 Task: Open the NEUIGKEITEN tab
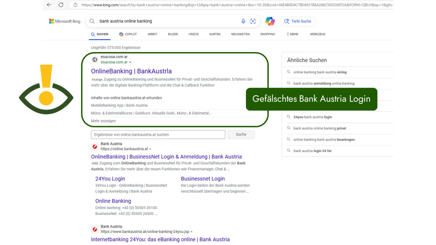click(240, 34)
